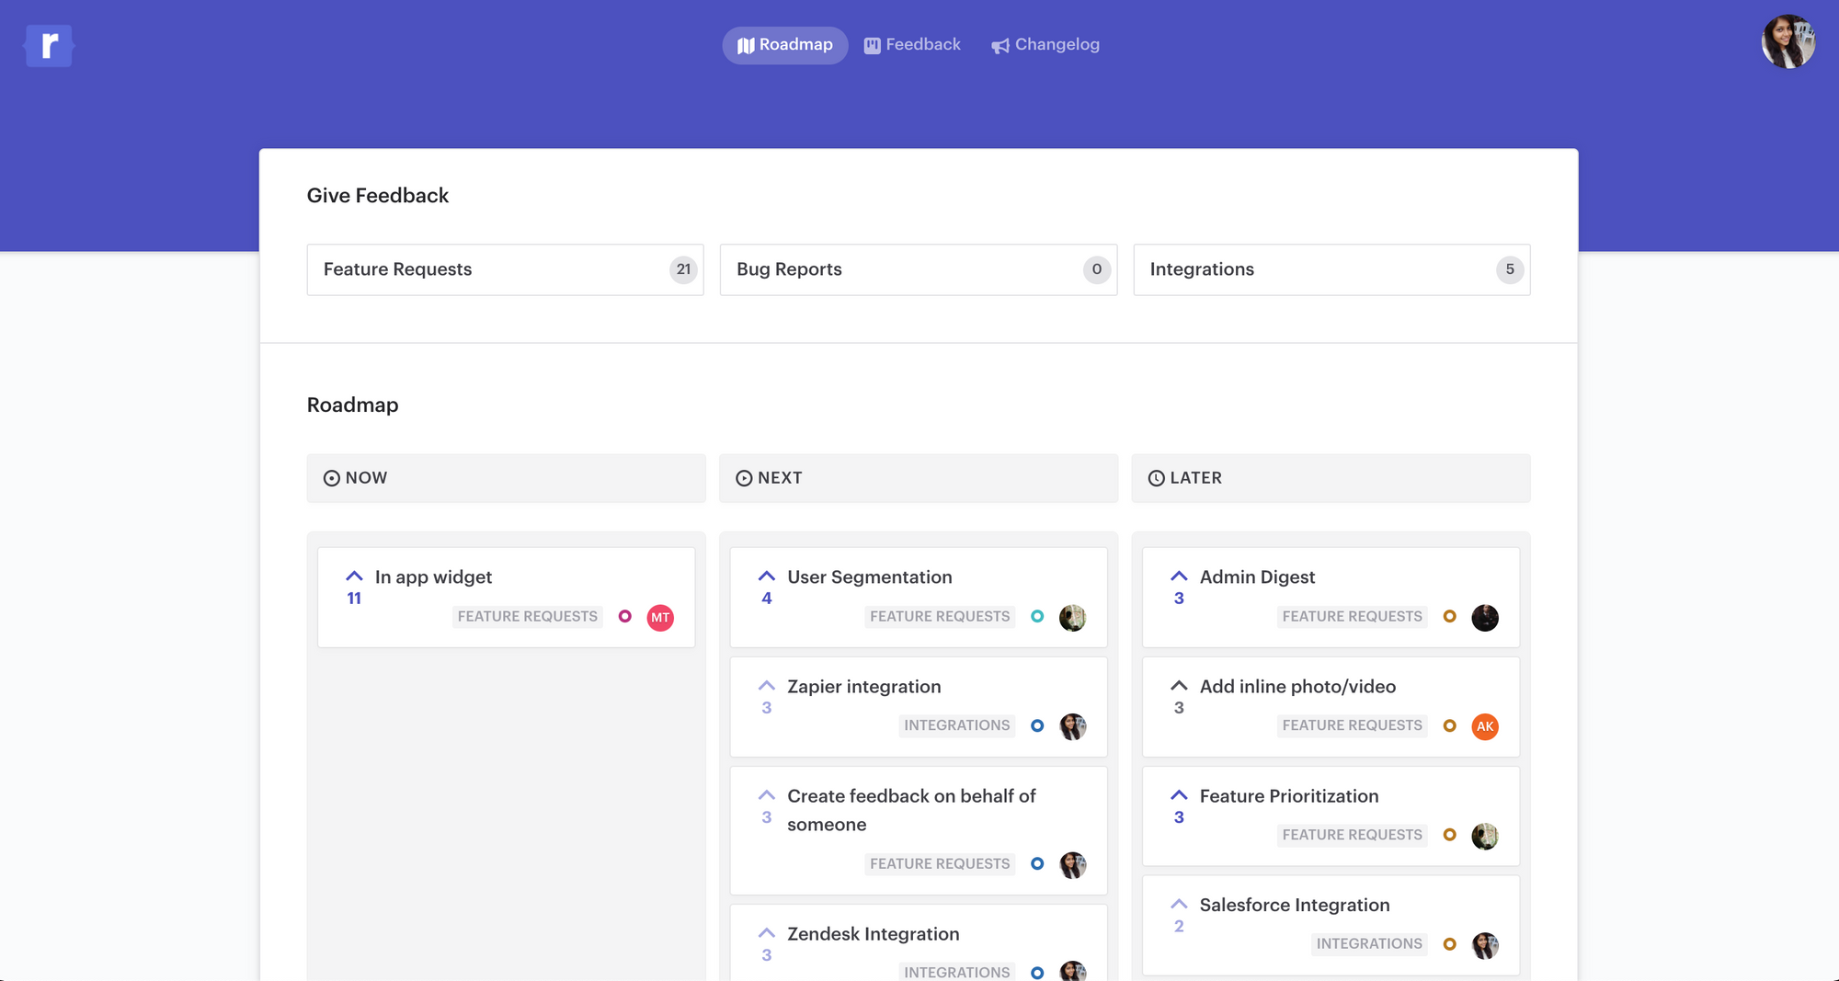This screenshot has height=981, width=1839.
Task: Click FEATURE REQUESTS tag on Admin Digest
Action: click(x=1353, y=617)
